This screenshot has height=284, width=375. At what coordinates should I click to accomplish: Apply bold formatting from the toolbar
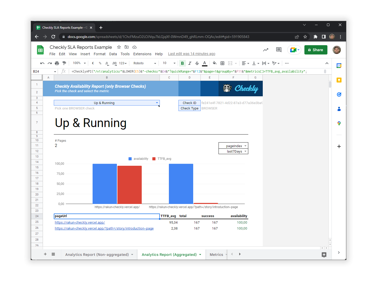(x=182, y=63)
